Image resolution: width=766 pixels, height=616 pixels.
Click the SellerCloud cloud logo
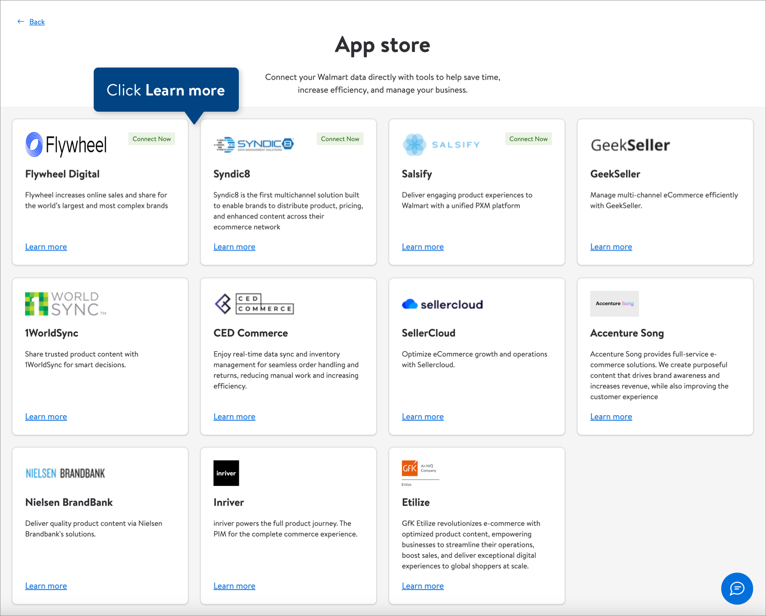410,303
